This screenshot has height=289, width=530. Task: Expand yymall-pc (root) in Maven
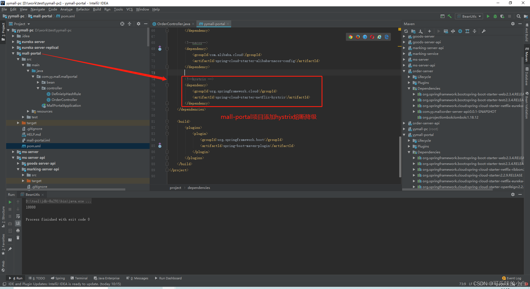pyautogui.click(x=404, y=129)
